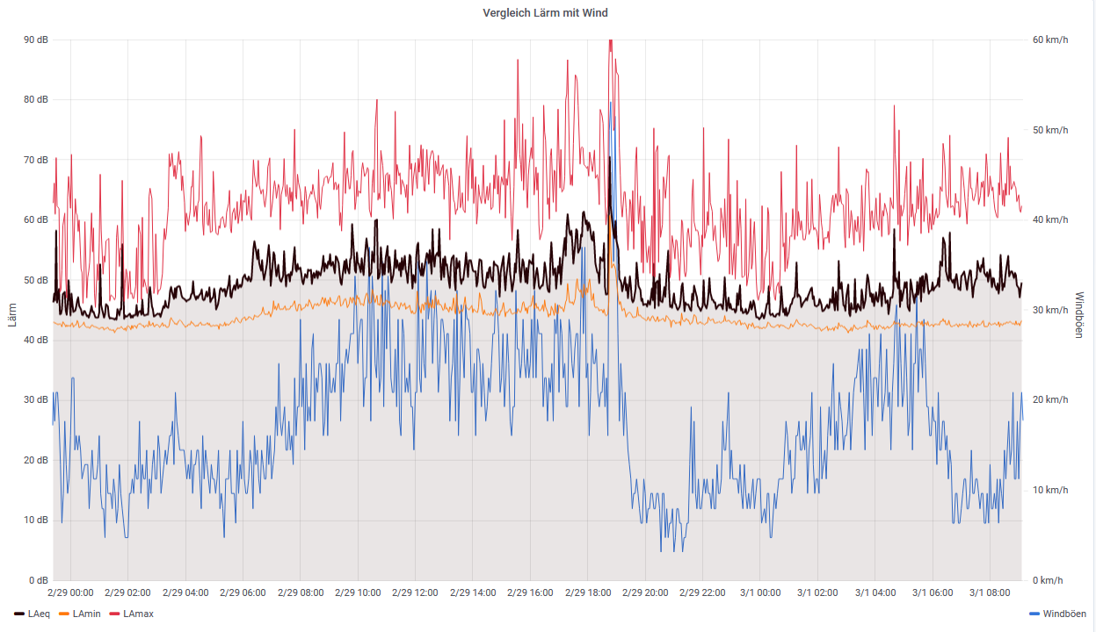Click the 3/1 00:00 time axis label

760,592
